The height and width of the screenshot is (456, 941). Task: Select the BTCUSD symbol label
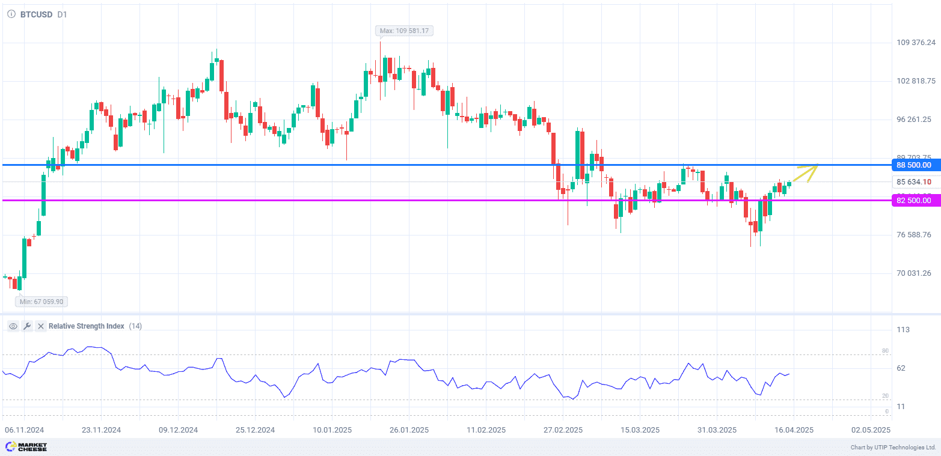click(36, 14)
